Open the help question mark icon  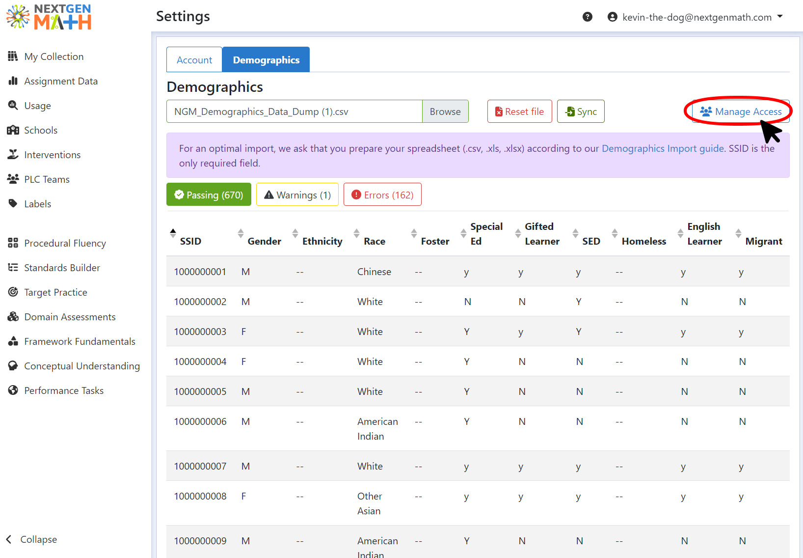pyautogui.click(x=588, y=17)
